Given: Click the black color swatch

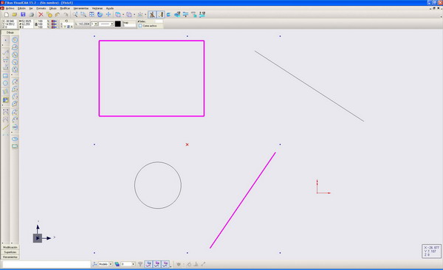Looking at the screenshot, I should pos(118,24).
